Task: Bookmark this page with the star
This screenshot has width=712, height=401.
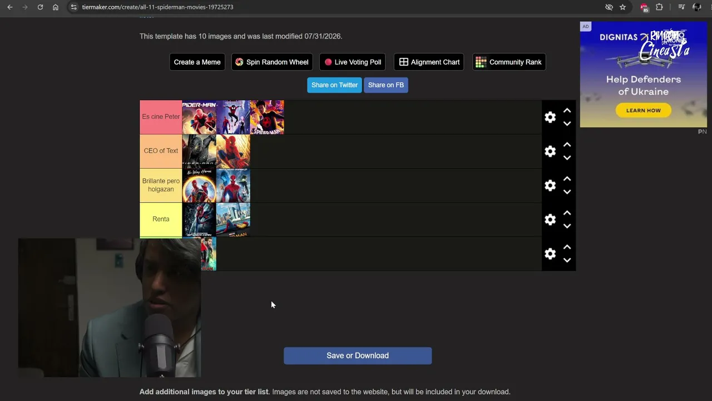Action: pyautogui.click(x=622, y=7)
